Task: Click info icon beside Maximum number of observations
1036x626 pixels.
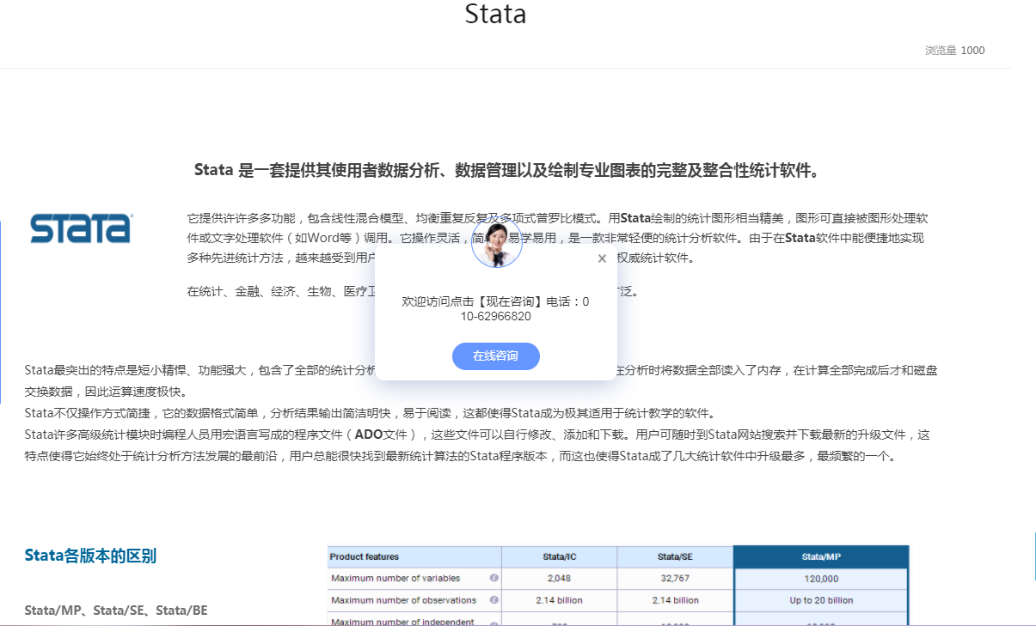Action: tap(494, 600)
